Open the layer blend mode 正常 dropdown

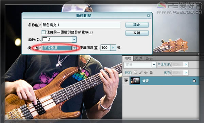point(154,65)
